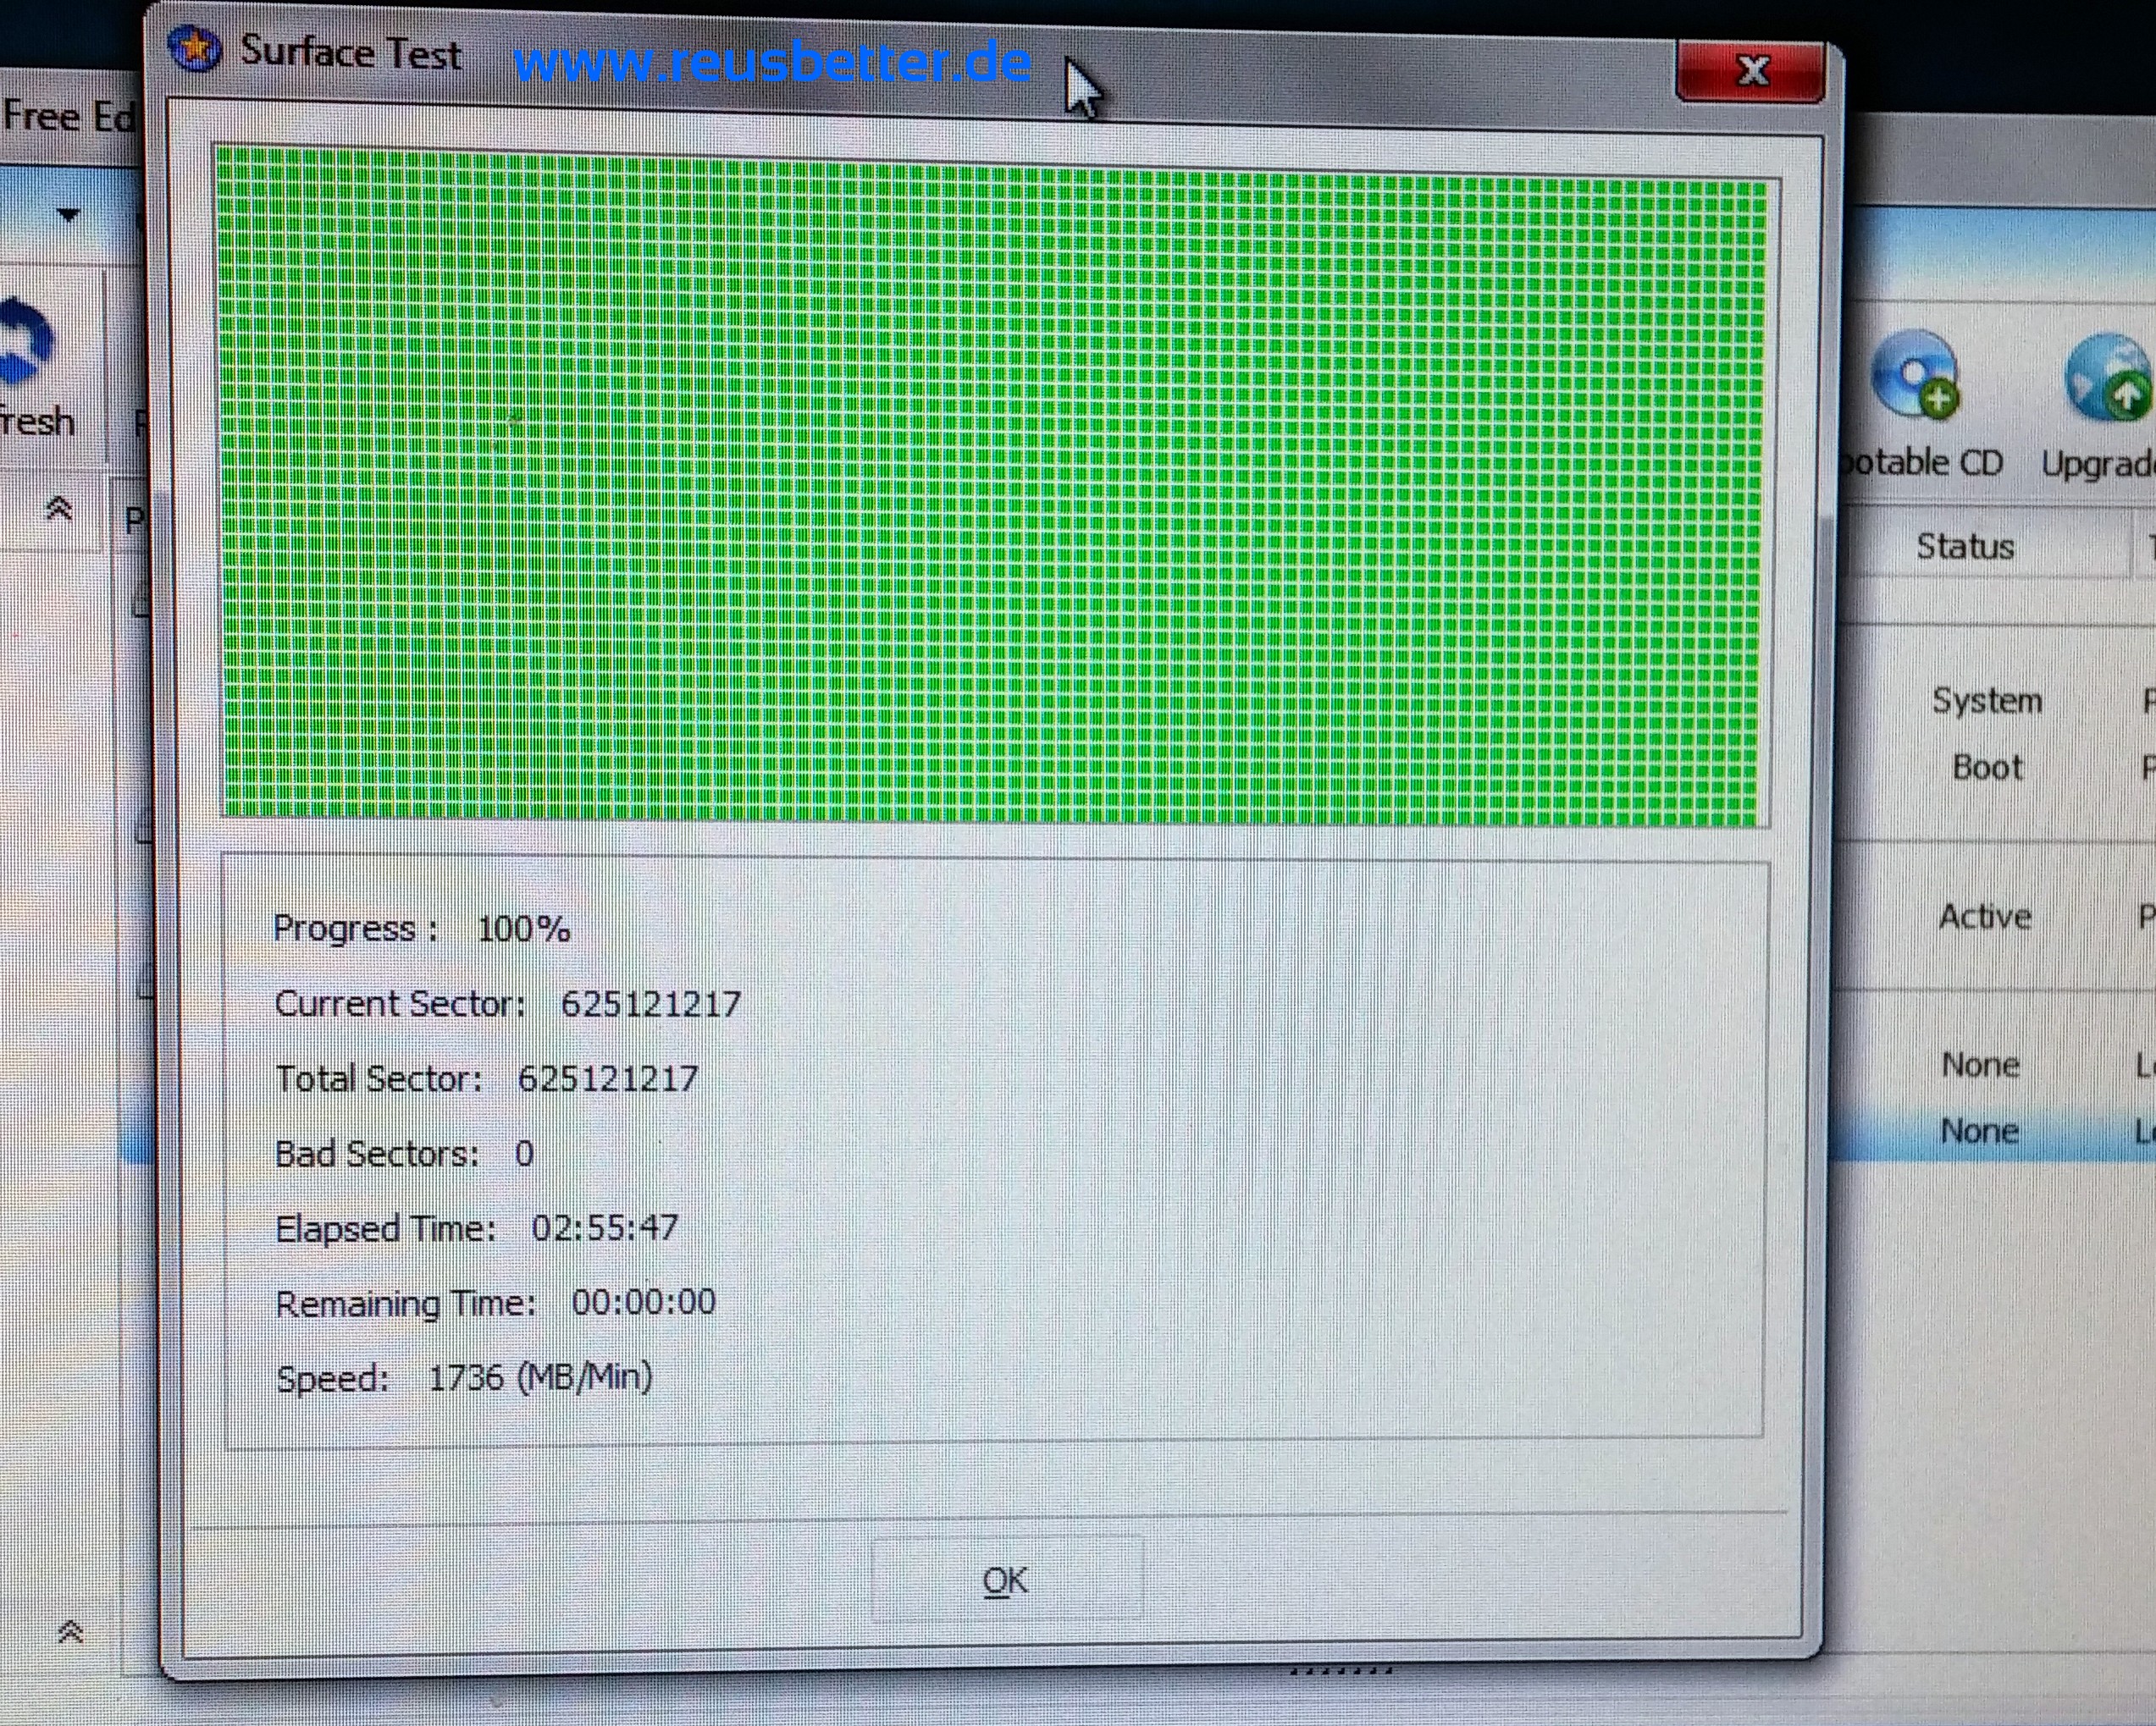The width and height of the screenshot is (2156, 1726).
Task: Collapse the lower left sidebar chevron
Action: click(70, 1632)
